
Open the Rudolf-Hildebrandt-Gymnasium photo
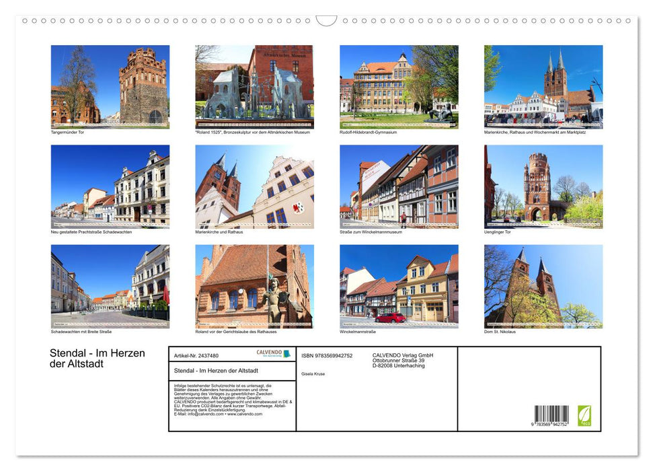(399, 87)
